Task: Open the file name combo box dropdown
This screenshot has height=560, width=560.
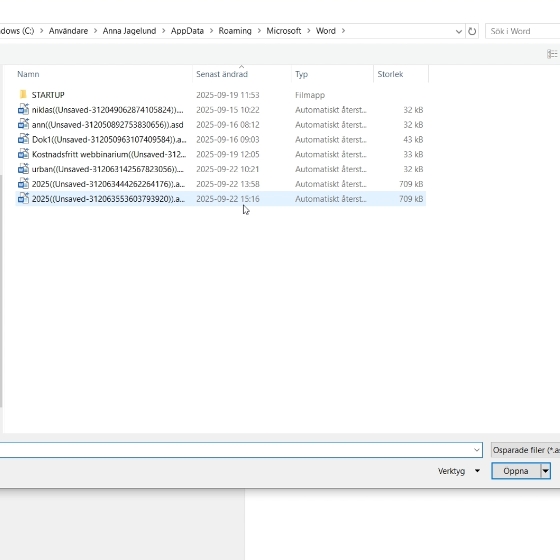Action: pos(477,450)
